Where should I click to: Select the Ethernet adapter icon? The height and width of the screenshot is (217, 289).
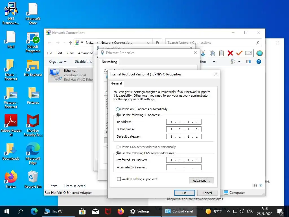pos(55,75)
